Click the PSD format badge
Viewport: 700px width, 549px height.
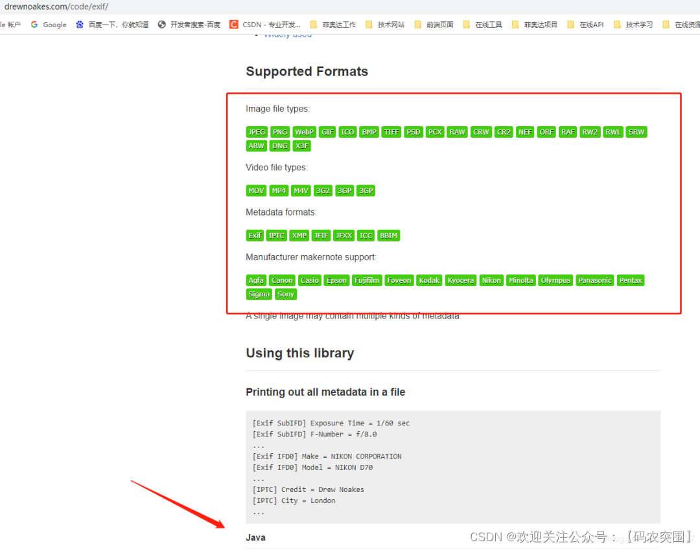[x=414, y=132]
